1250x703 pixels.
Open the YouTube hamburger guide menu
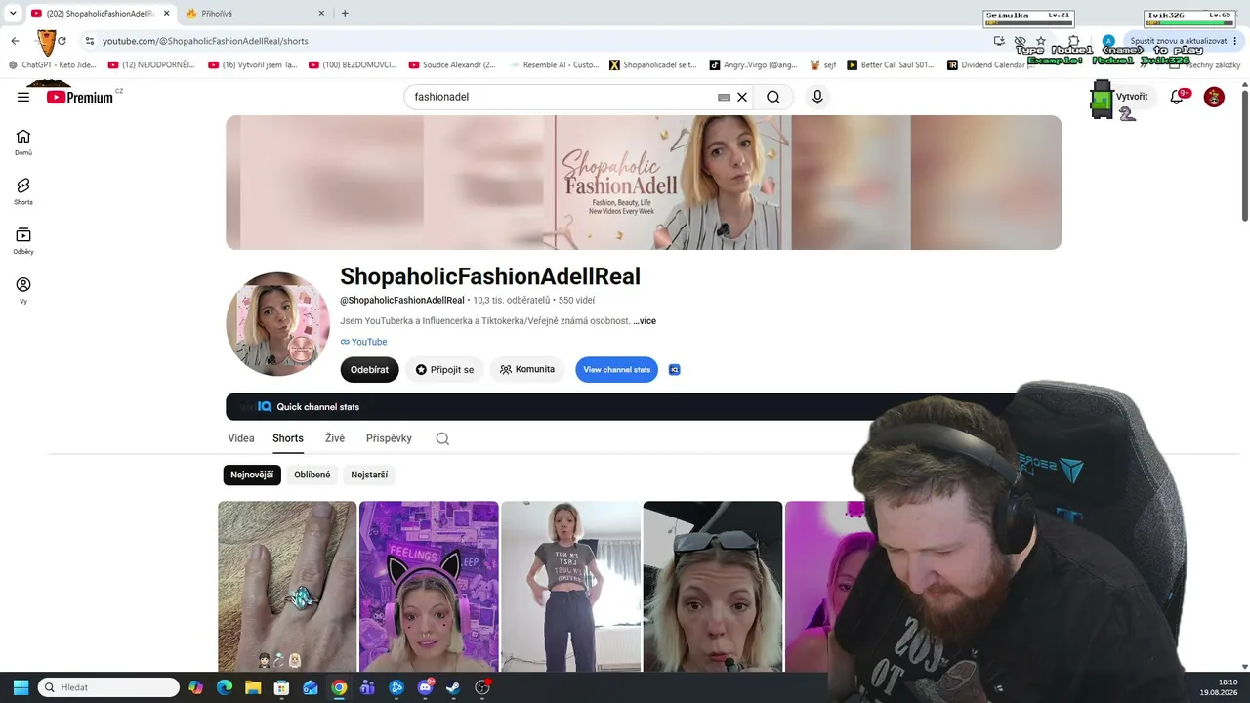[23, 97]
